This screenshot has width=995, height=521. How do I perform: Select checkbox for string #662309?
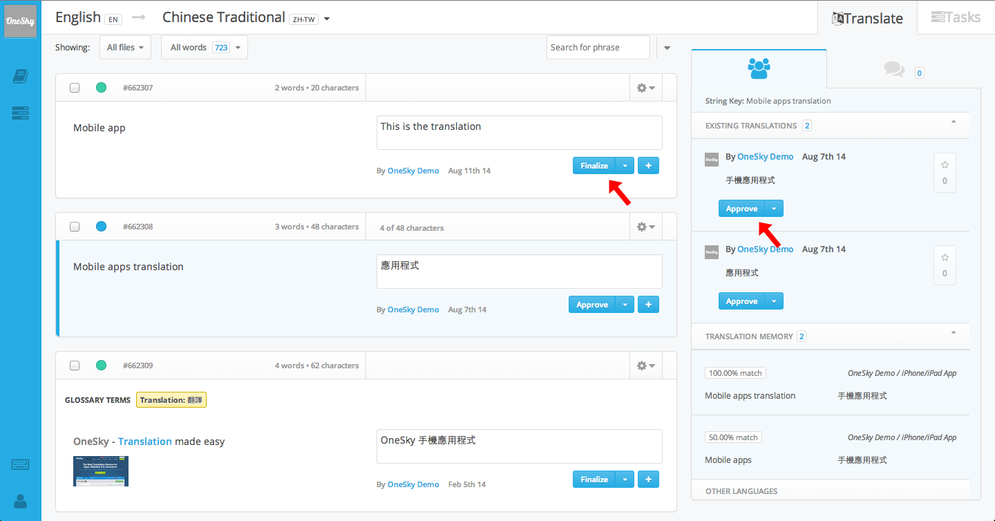(x=75, y=366)
